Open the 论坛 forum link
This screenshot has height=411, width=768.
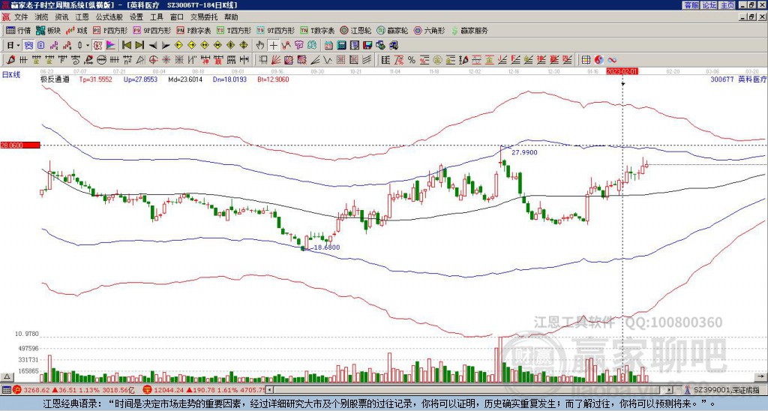(709, 5)
